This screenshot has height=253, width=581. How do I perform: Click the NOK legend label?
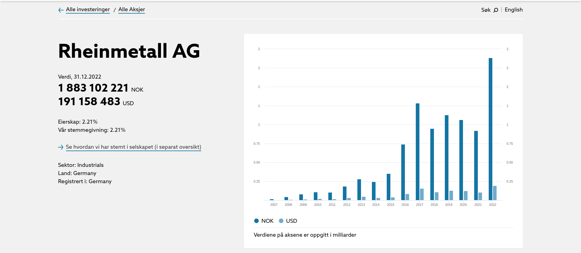(x=268, y=221)
